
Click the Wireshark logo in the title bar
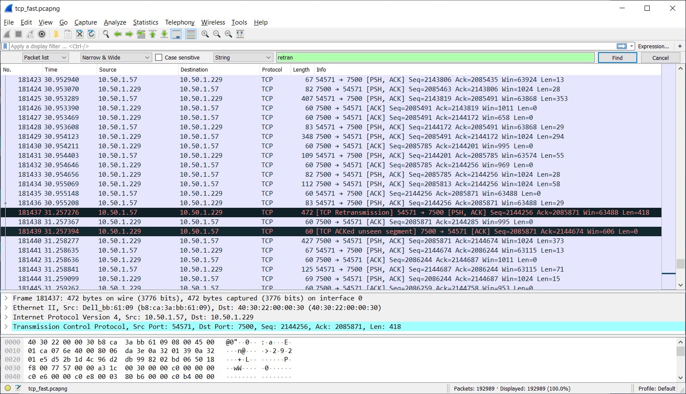(8, 8)
